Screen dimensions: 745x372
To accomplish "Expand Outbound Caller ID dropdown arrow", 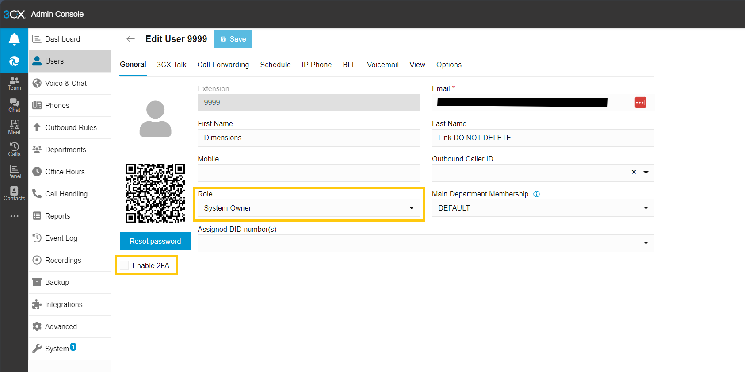I will 646,173.
